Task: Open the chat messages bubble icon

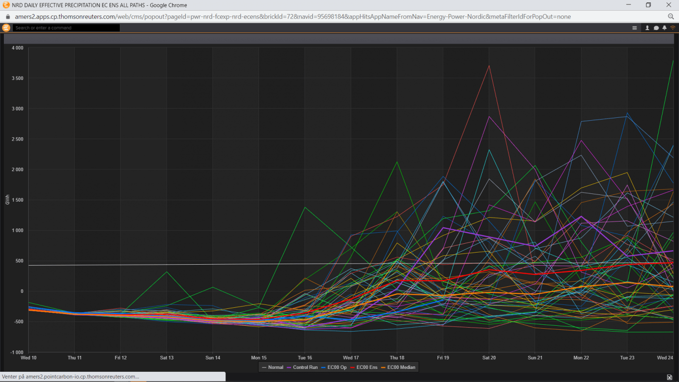Action: (x=656, y=28)
